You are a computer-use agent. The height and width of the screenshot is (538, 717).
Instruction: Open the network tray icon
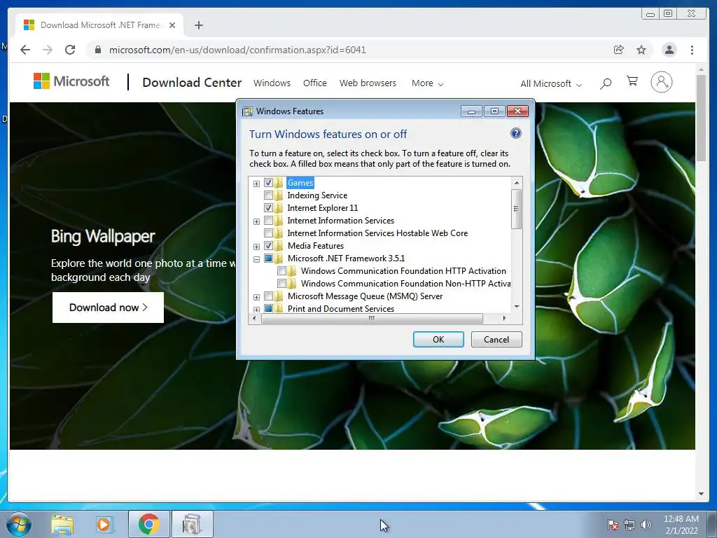coord(629,525)
